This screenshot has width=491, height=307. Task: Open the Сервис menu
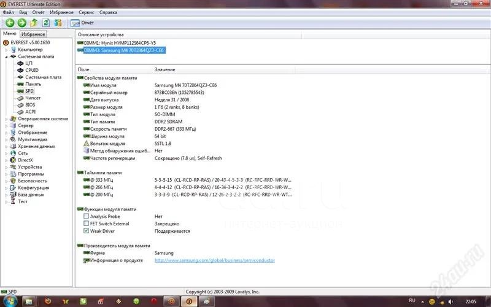pos(87,12)
